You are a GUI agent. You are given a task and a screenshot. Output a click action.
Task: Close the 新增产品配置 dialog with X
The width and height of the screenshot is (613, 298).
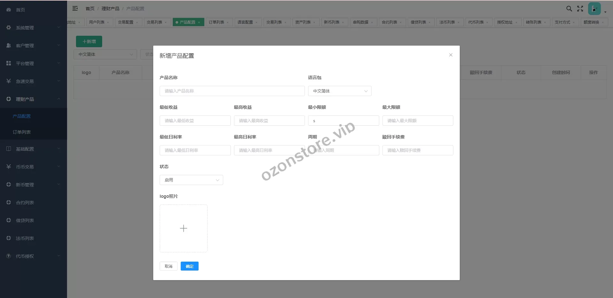click(x=450, y=55)
